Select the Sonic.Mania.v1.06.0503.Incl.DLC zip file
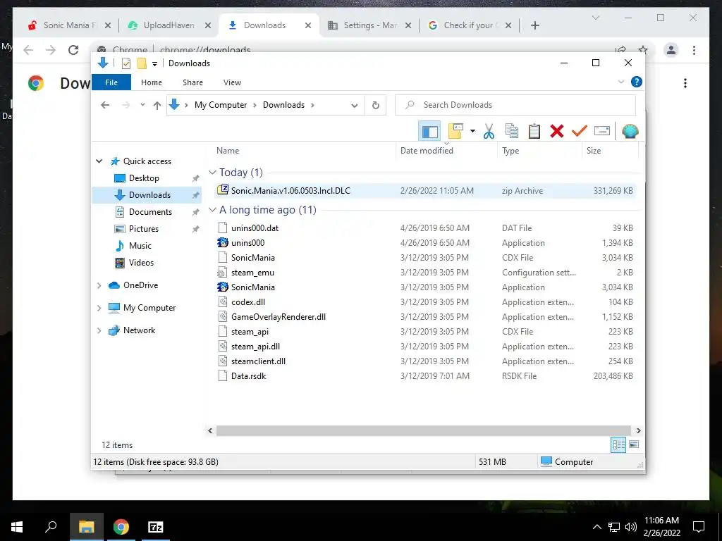This screenshot has height=541, width=722. tap(425, 190)
